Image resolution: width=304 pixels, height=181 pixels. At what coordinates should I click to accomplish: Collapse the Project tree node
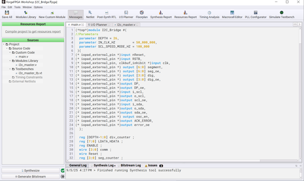pos(4,44)
